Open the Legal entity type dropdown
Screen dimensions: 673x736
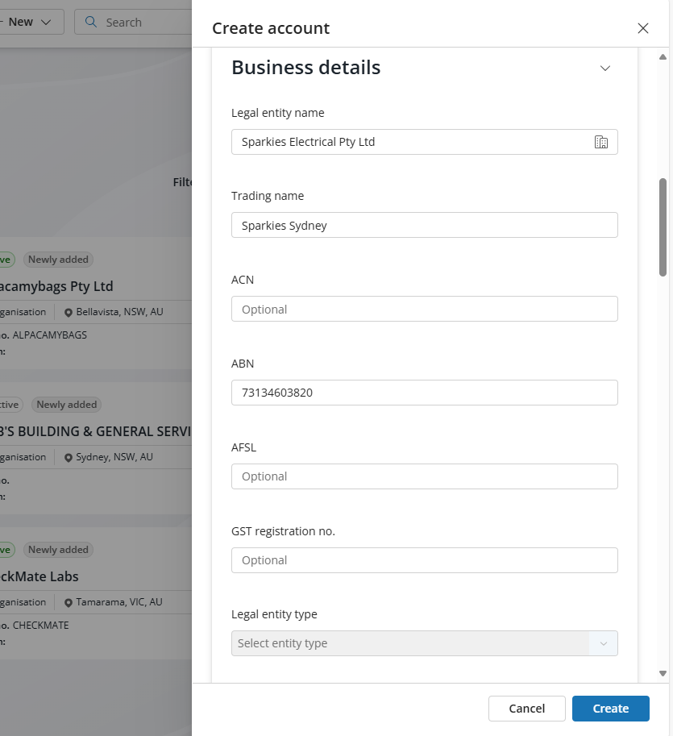[x=424, y=643]
